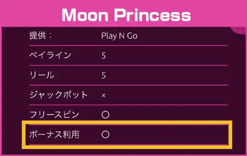Click the reel count value 5
247x156 pixels.
103,75
